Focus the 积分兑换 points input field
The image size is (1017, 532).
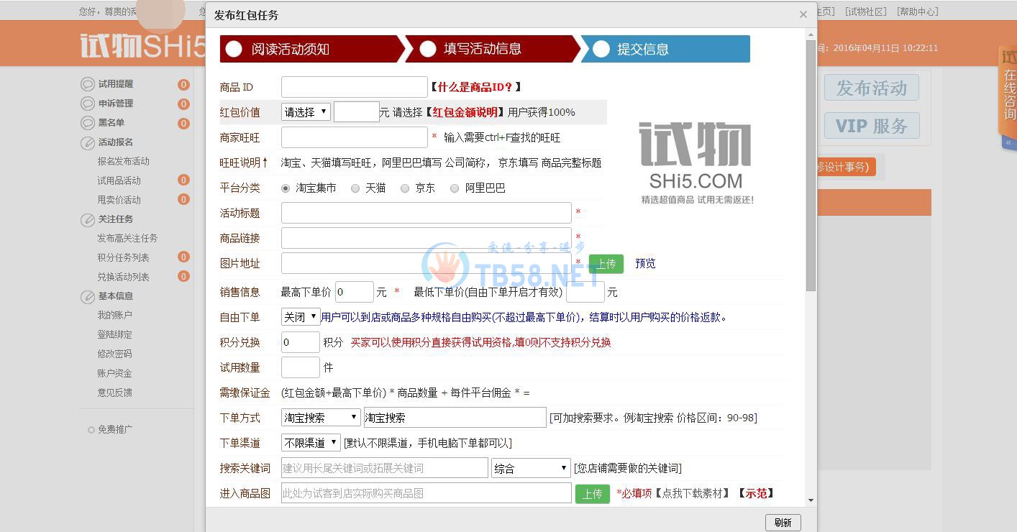pyautogui.click(x=301, y=342)
